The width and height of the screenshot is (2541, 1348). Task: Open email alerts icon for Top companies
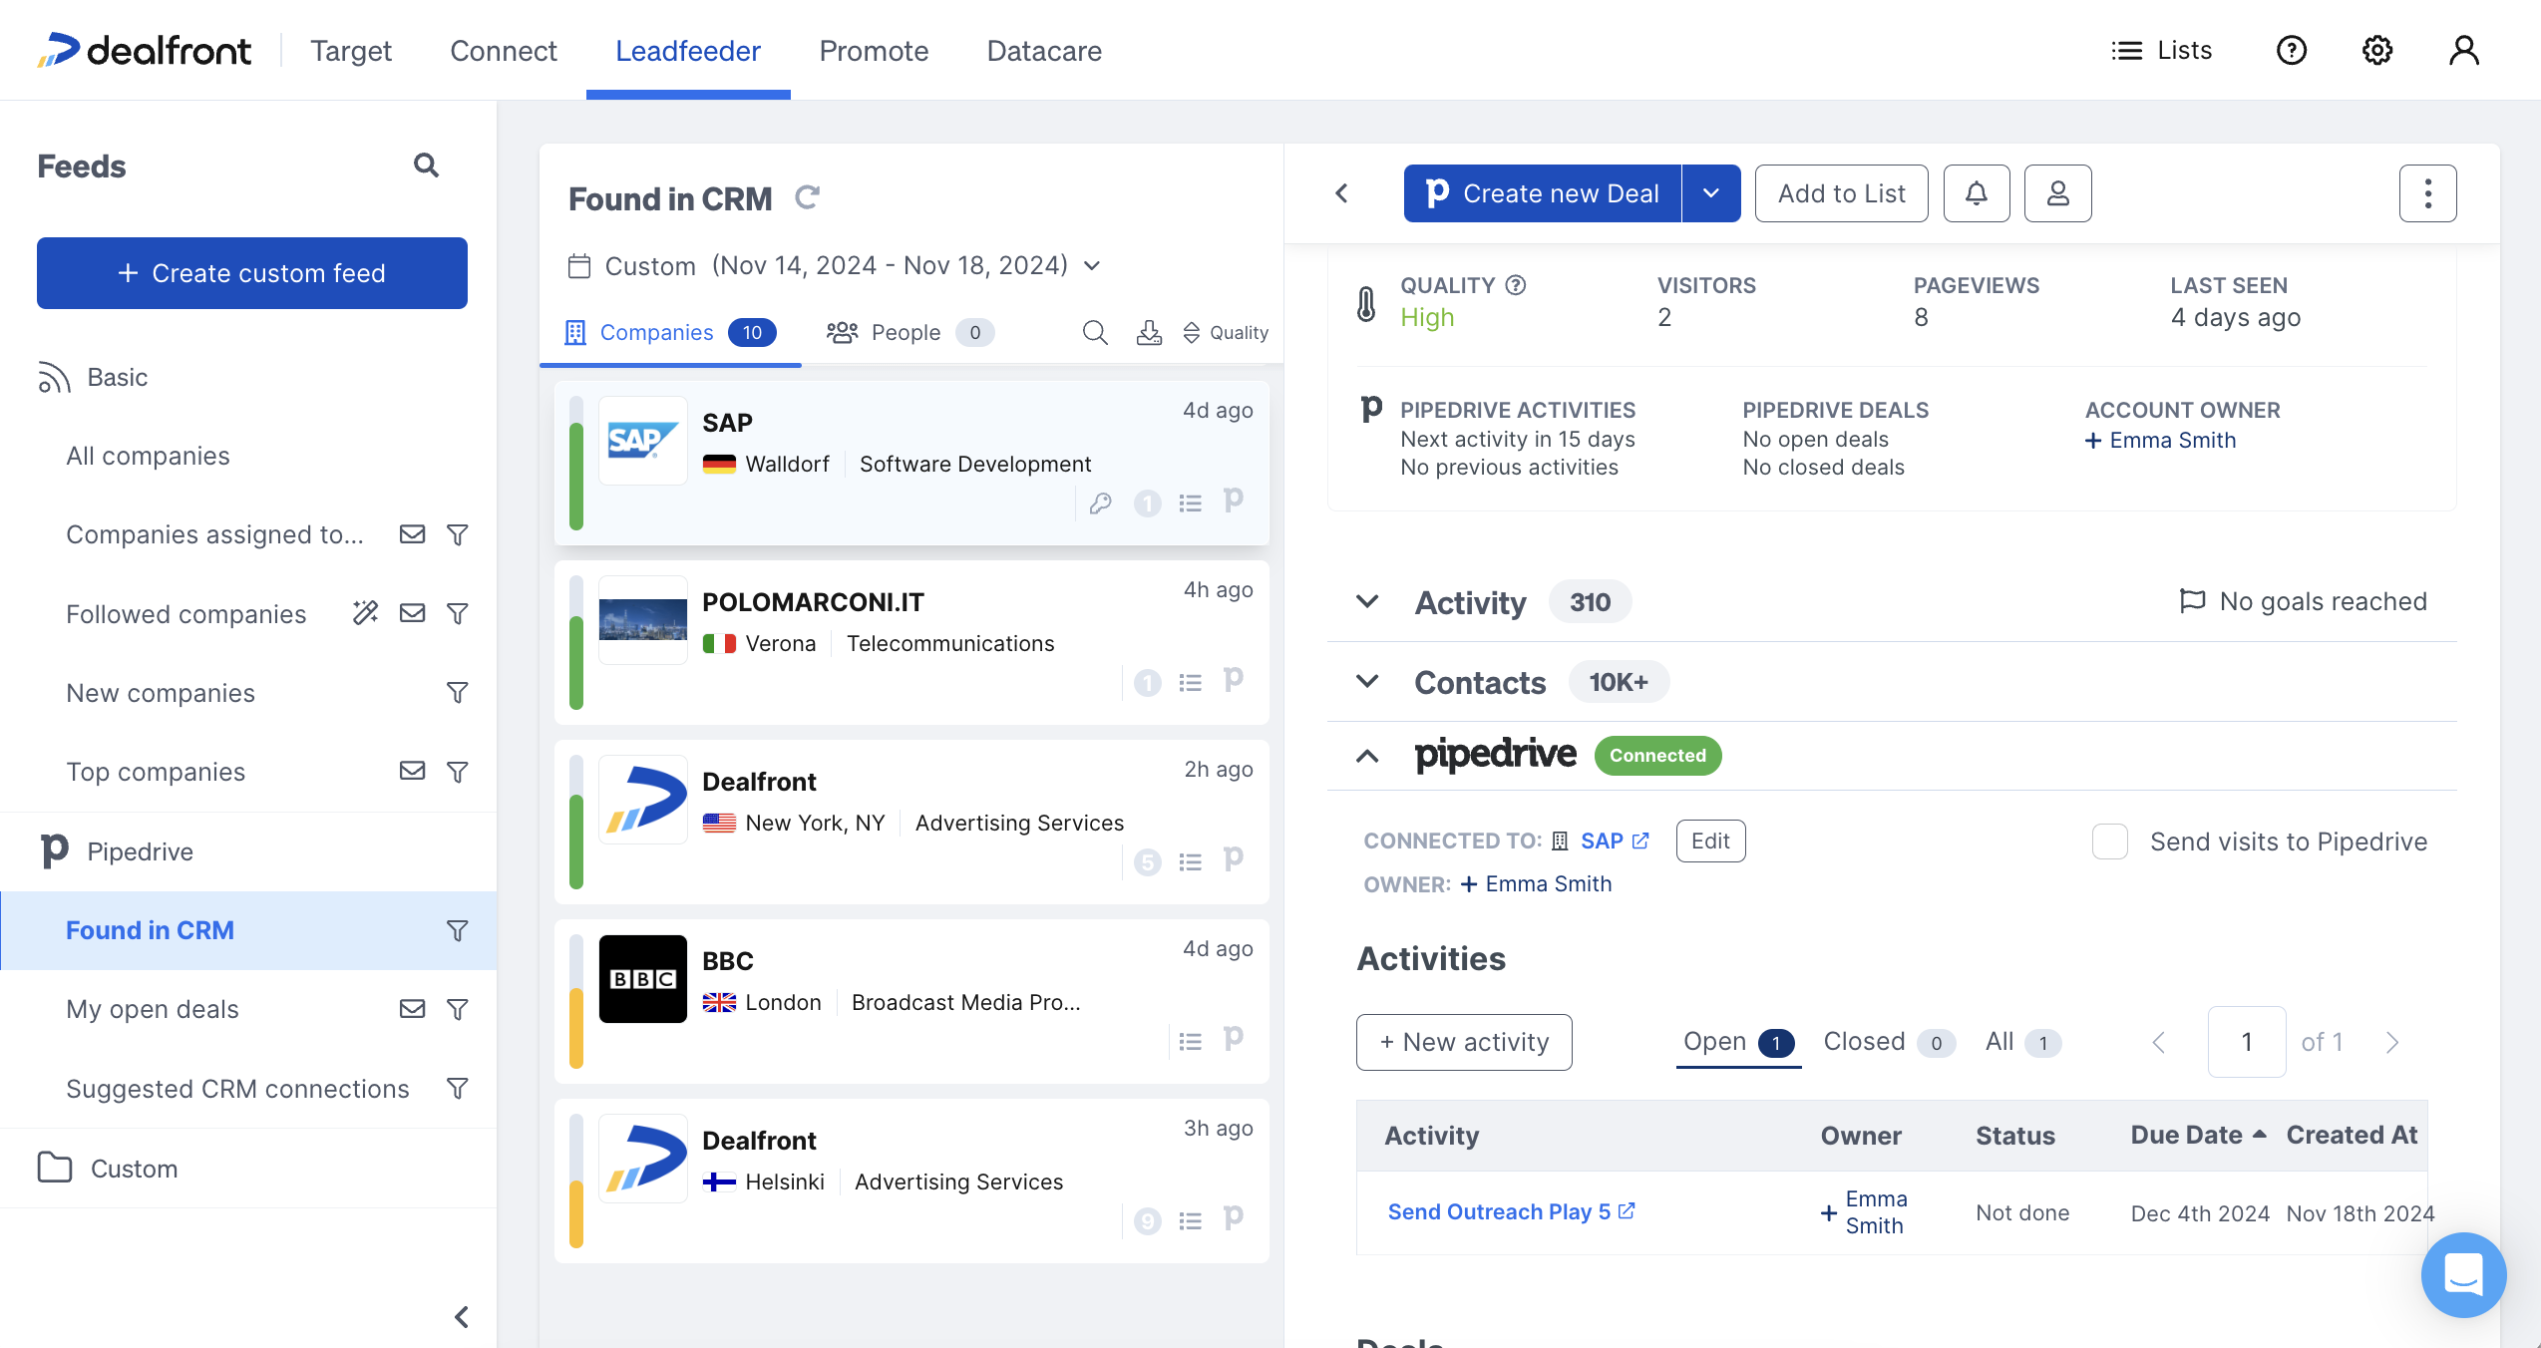pyautogui.click(x=412, y=771)
